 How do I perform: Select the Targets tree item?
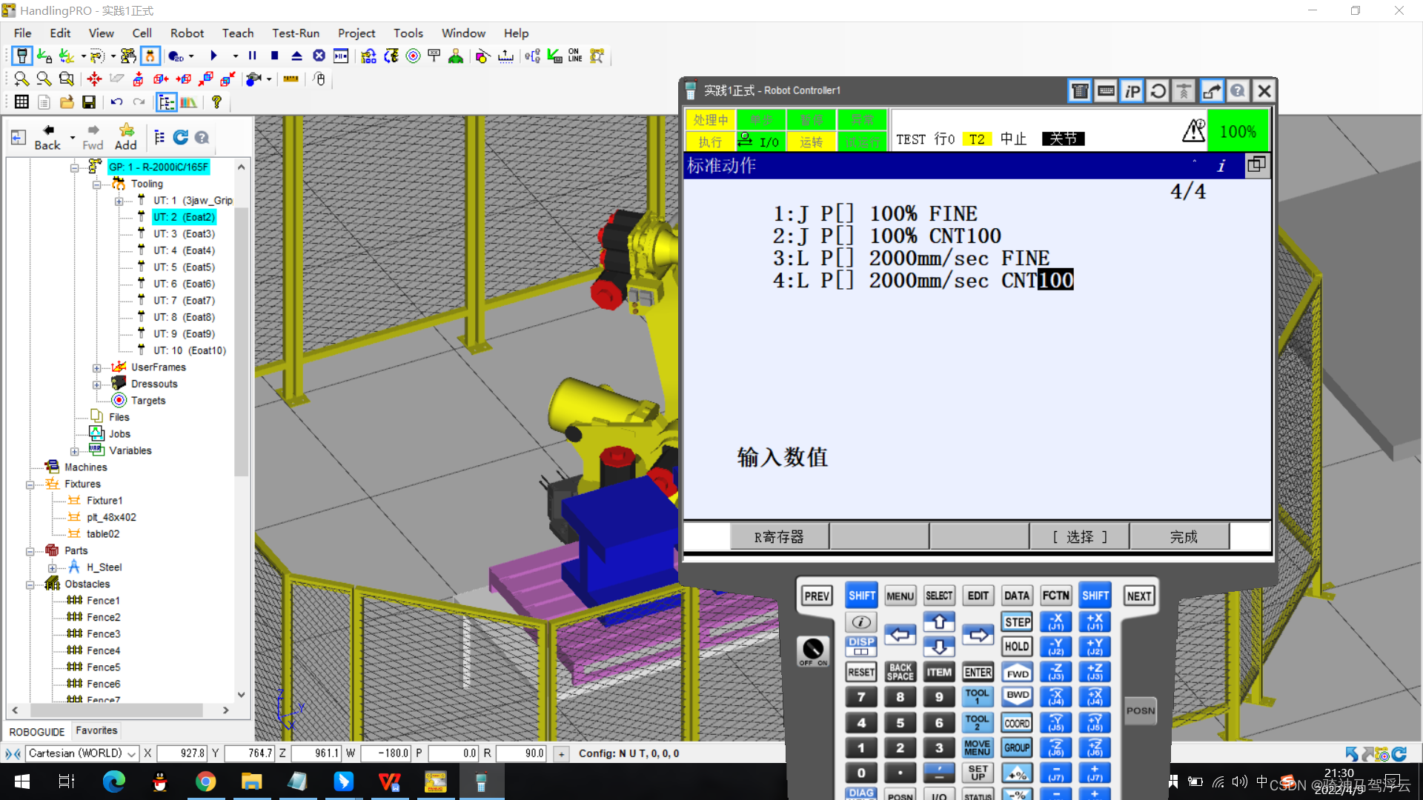point(148,401)
